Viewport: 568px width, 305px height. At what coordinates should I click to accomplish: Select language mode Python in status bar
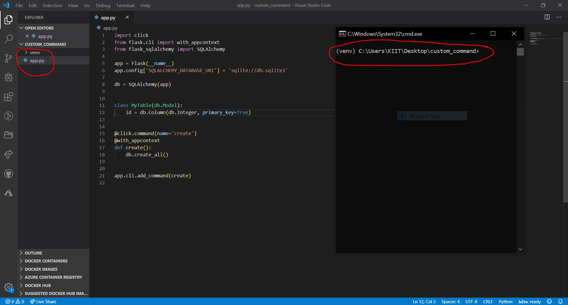pos(505,301)
